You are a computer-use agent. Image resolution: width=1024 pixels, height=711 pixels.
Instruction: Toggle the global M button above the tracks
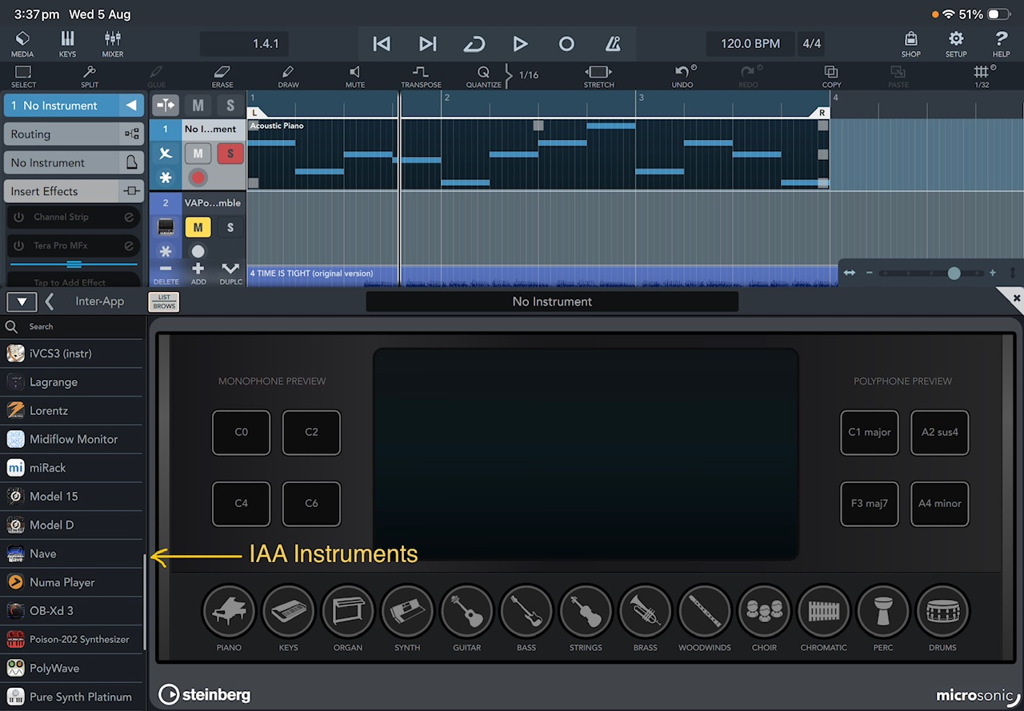click(x=198, y=105)
